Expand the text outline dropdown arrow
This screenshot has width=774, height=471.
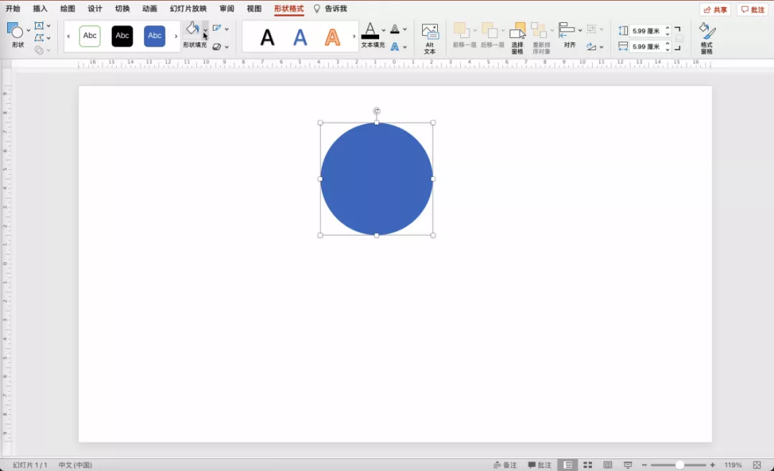click(405, 29)
